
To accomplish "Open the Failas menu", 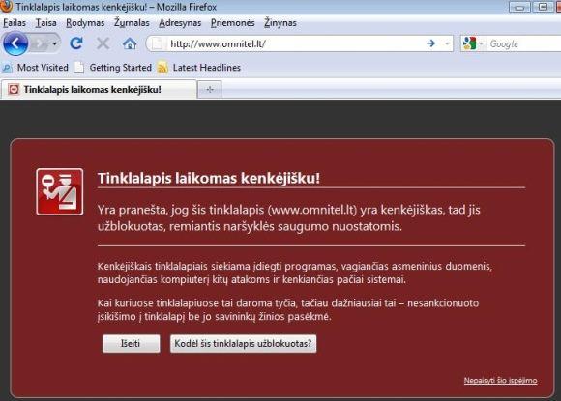I will (15, 23).
